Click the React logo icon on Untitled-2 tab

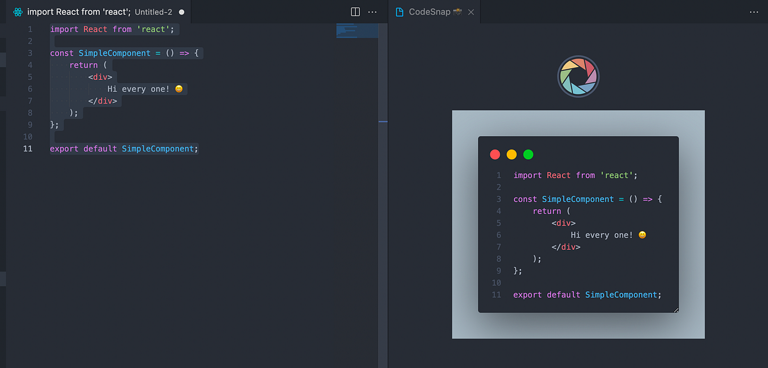click(18, 11)
